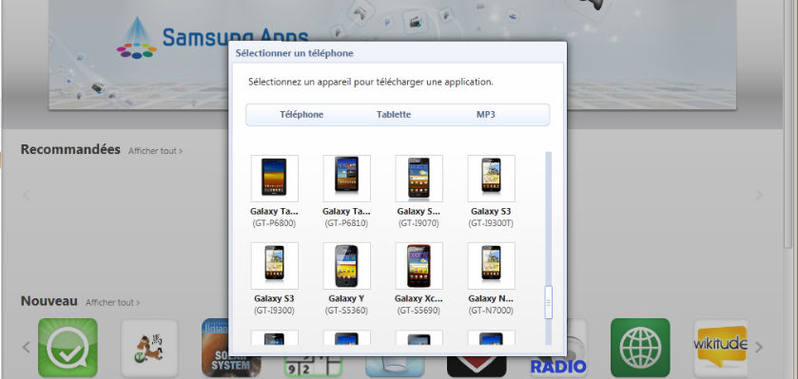Open the green chat checkmark app icon
The image size is (798, 379).
(x=68, y=348)
